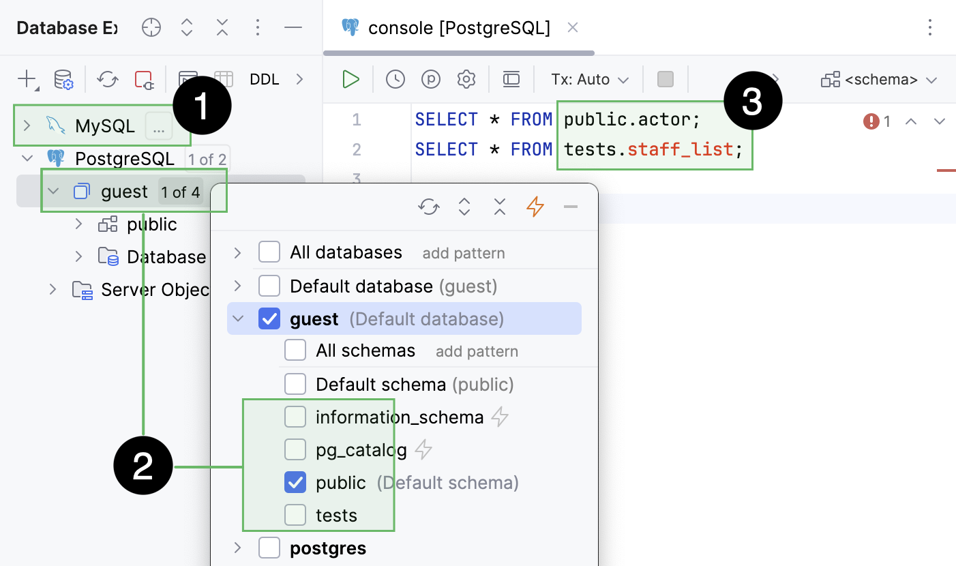
Task: Open query history via the clock icon
Action: coord(395,79)
